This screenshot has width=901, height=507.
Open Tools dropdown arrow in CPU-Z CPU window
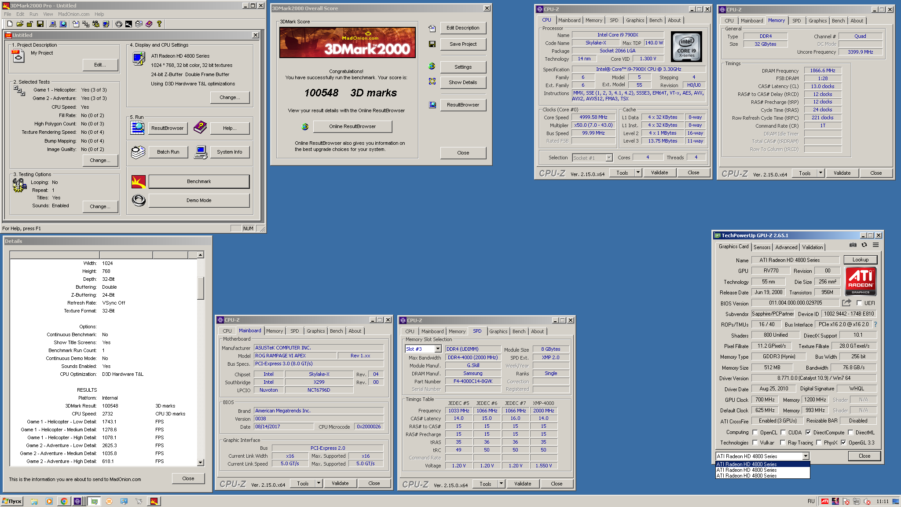pyautogui.click(x=638, y=173)
